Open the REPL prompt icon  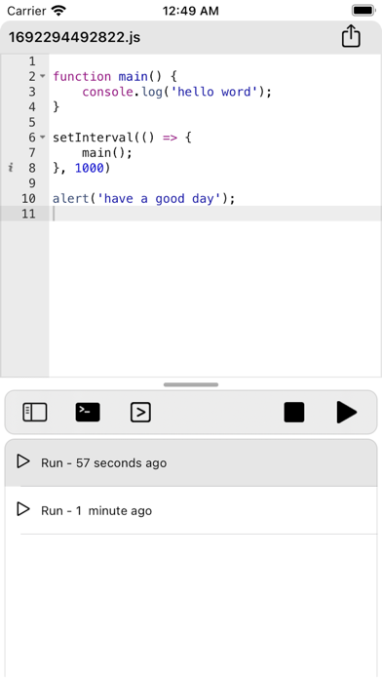click(140, 413)
